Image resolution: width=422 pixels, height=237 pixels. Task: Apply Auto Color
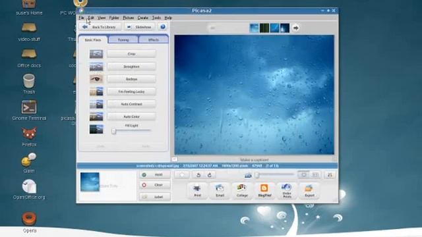[131, 117]
